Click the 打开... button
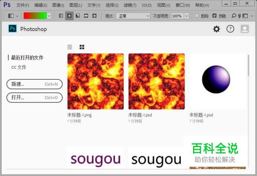 (x=35, y=97)
